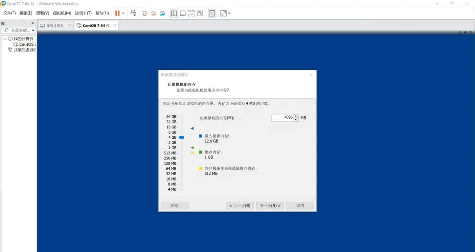The width and height of the screenshot is (475, 252).
Task: Increase memory with the spinner up arrow
Action: 296,116
